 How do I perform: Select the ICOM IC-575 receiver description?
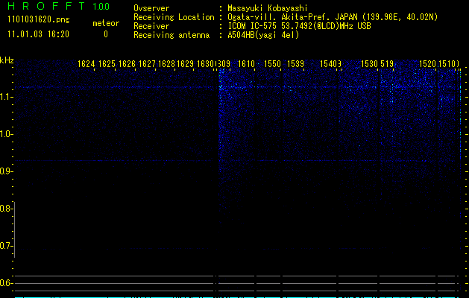300,26
